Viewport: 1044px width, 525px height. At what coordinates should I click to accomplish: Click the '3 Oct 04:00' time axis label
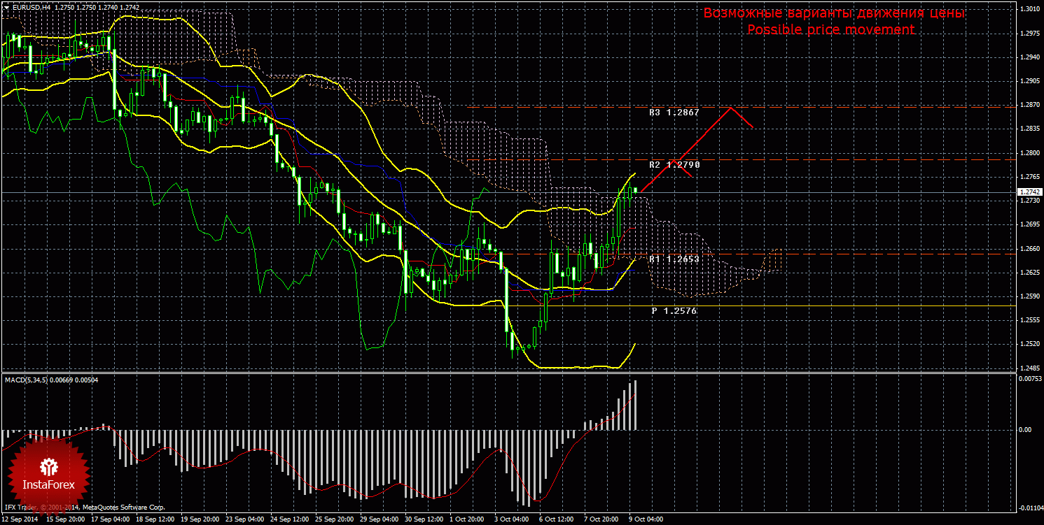512,519
